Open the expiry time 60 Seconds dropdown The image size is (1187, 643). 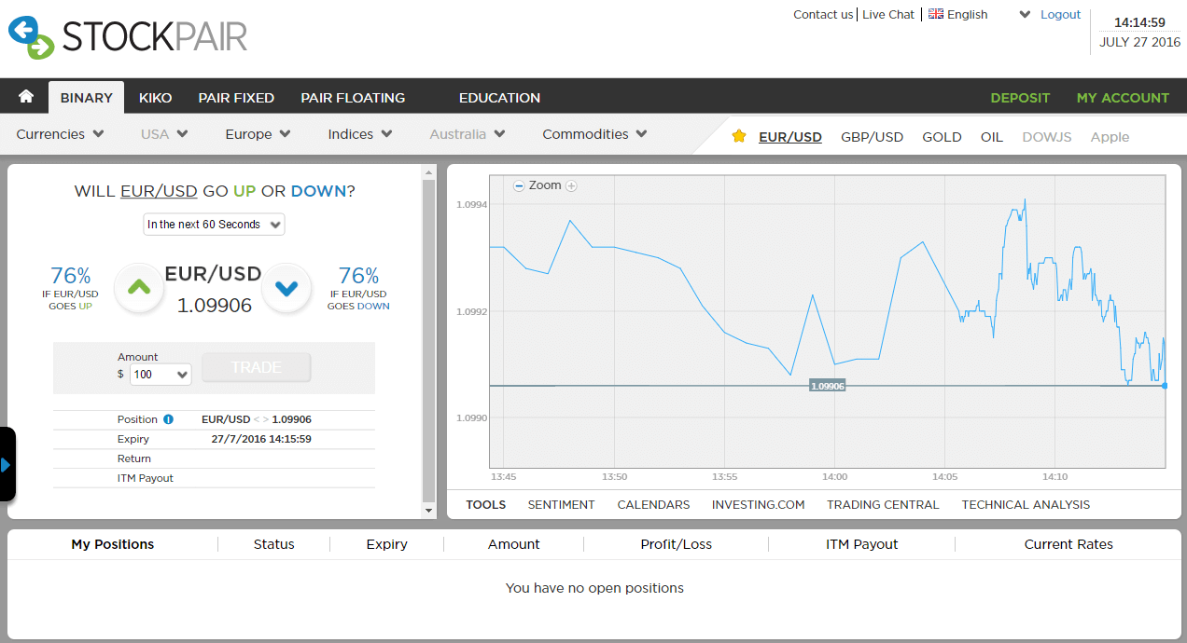(x=214, y=225)
